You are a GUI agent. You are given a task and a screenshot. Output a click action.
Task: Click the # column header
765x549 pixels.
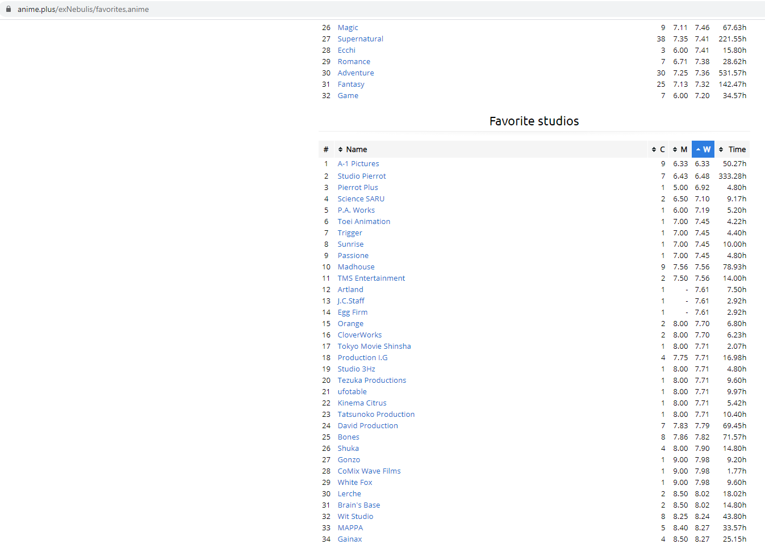(326, 149)
